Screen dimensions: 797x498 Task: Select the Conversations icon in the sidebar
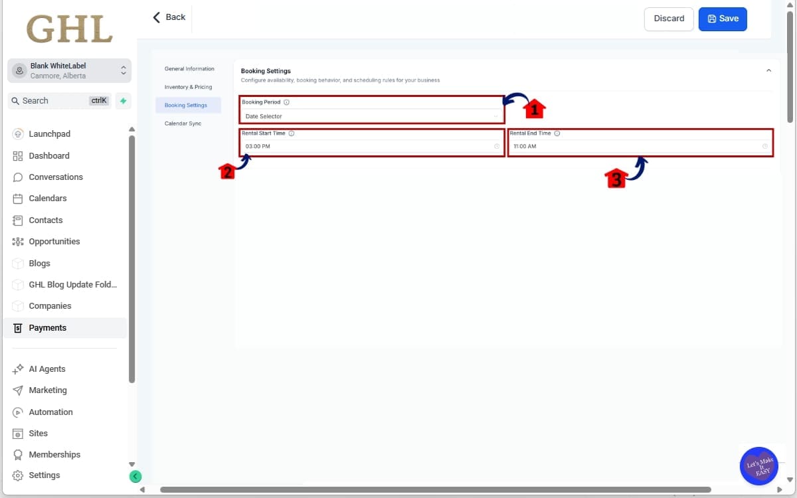[x=18, y=177]
